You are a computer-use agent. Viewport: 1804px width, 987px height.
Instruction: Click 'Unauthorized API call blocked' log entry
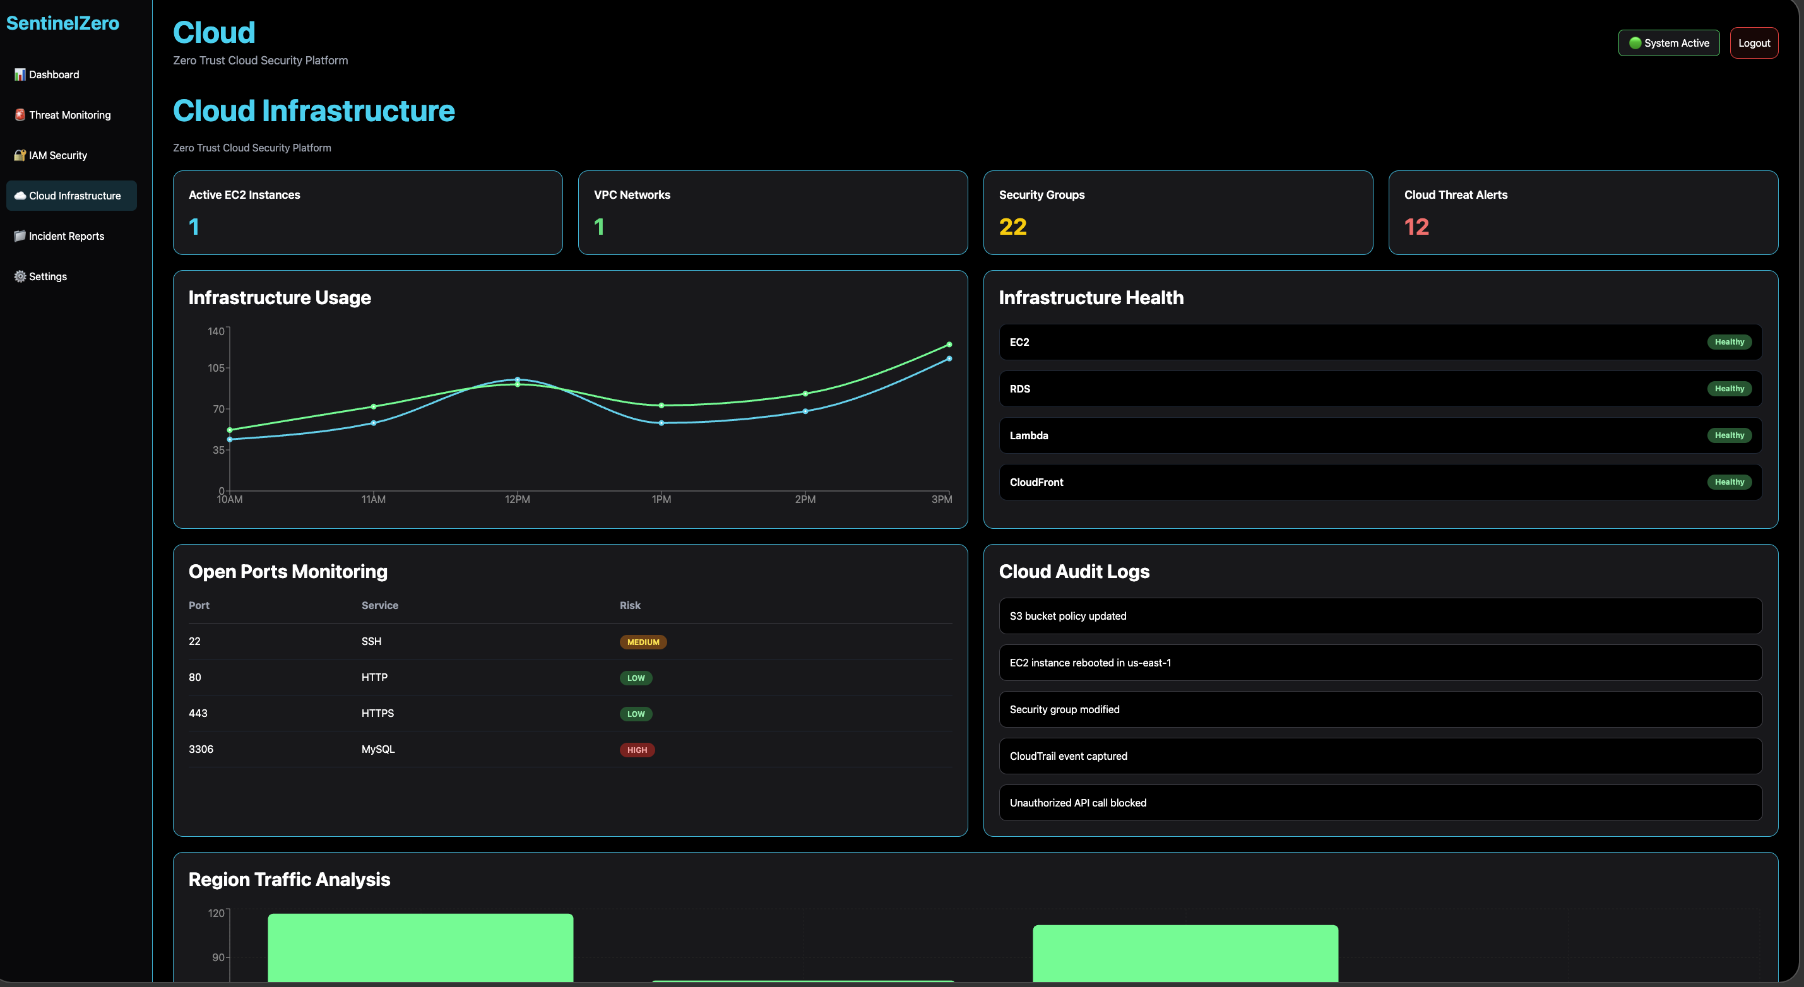tap(1380, 803)
